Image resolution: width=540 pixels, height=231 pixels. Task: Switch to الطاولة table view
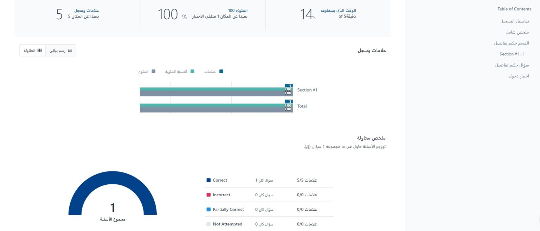[32, 50]
